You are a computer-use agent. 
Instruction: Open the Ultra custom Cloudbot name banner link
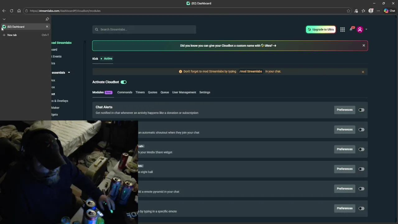coord(228,45)
